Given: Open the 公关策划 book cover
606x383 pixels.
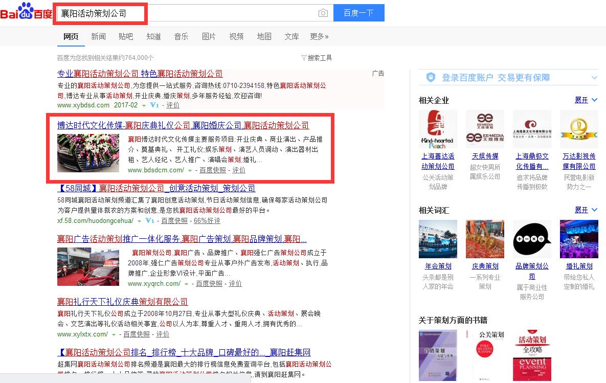Looking at the screenshot, I should point(485,355).
